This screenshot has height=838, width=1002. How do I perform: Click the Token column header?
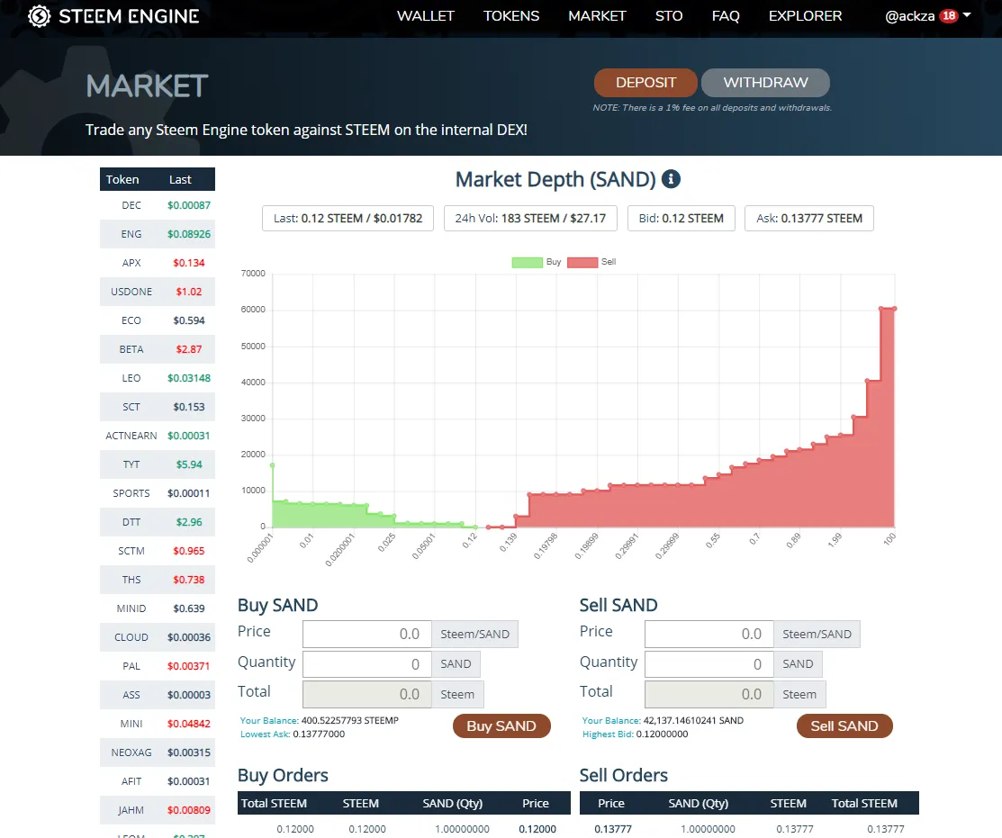click(122, 179)
